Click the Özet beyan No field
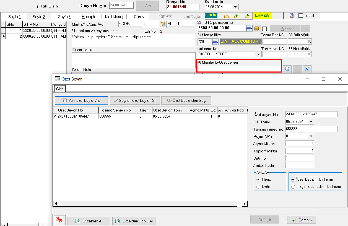 [x=311, y=114]
